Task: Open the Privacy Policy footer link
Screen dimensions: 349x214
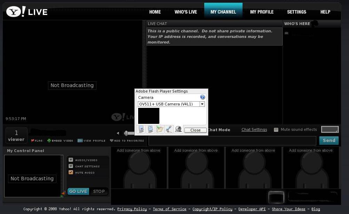Action: tap(132, 209)
